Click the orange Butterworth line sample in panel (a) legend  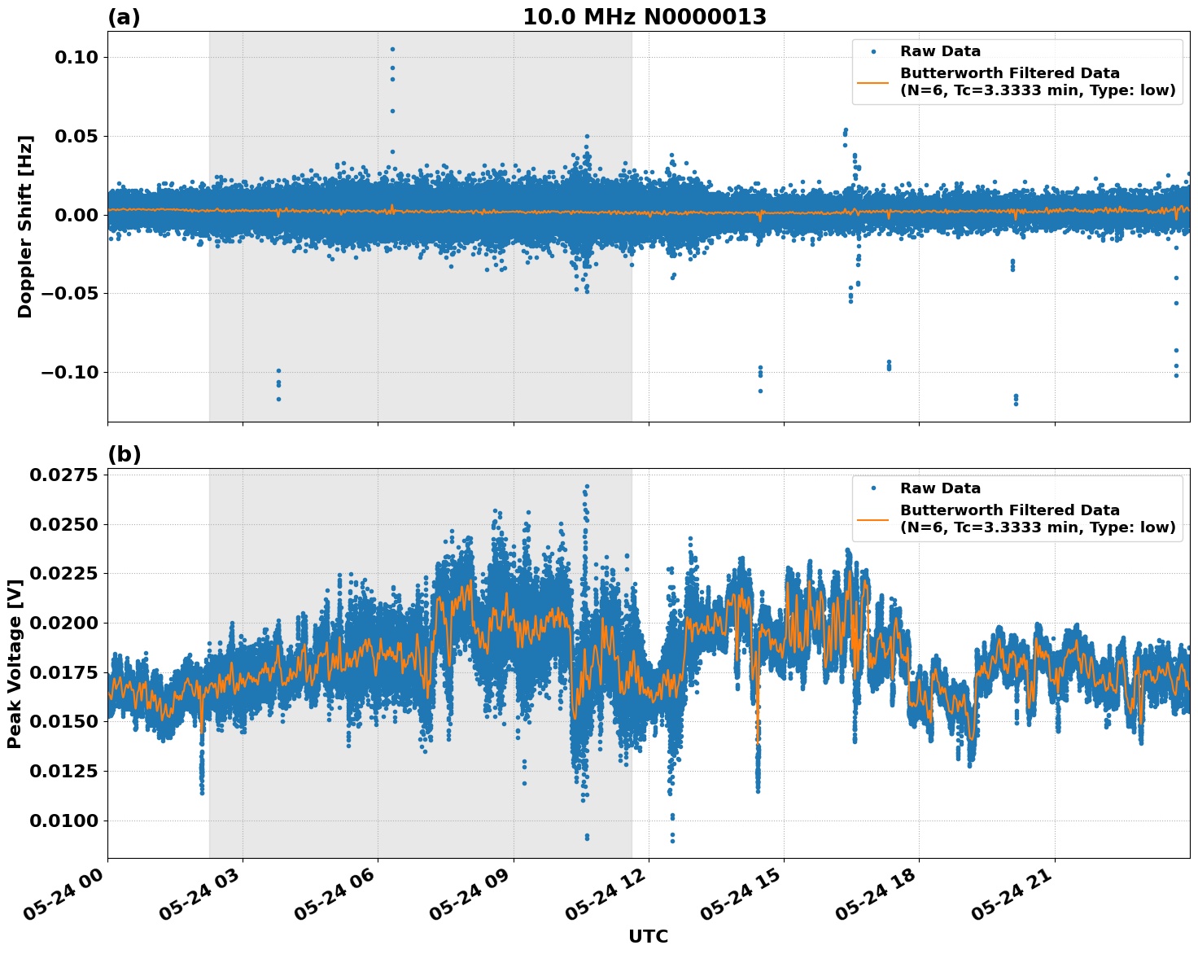click(872, 82)
